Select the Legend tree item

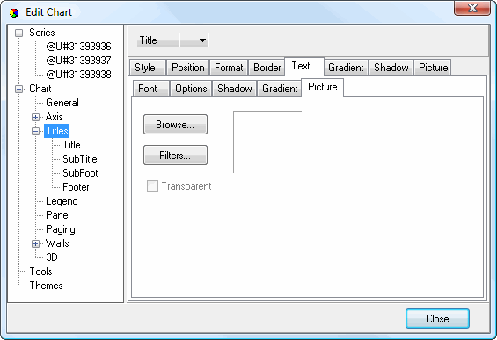(x=62, y=201)
